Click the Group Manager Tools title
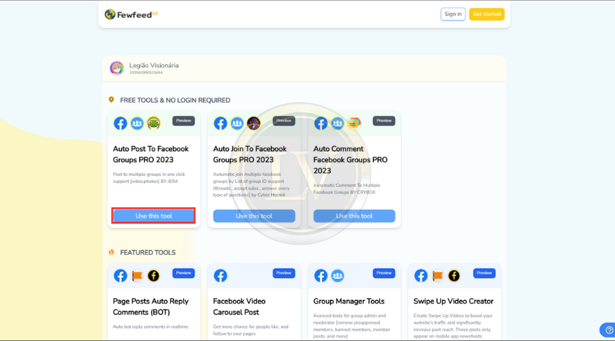The width and height of the screenshot is (615, 341). coord(348,301)
